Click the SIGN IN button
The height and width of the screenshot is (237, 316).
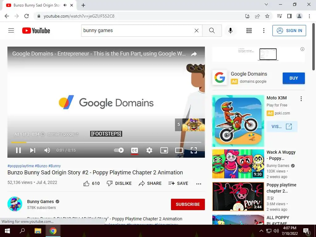(289, 31)
